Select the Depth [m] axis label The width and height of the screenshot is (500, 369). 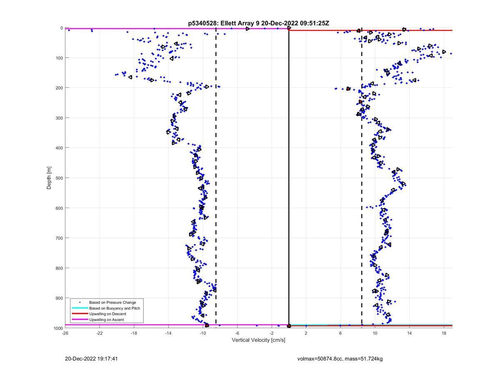pyautogui.click(x=49, y=178)
